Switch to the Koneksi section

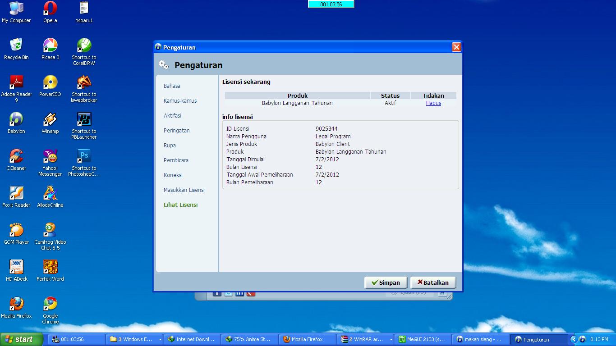[x=173, y=175]
